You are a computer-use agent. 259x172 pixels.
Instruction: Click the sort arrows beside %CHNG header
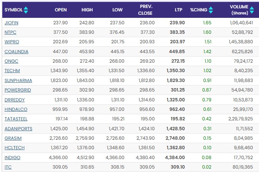click(x=210, y=9)
